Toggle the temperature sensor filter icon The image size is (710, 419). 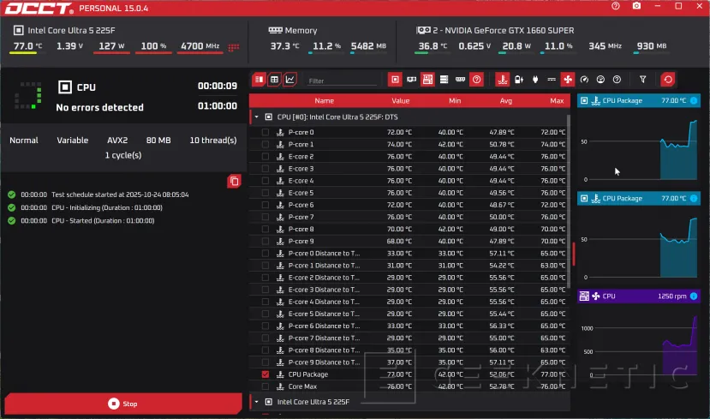pos(501,80)
